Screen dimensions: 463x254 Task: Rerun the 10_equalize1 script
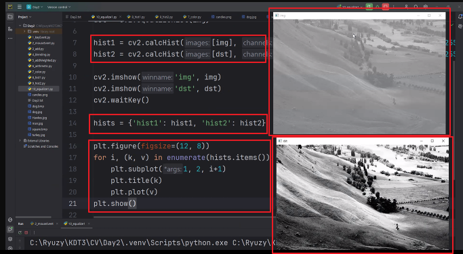20,232
